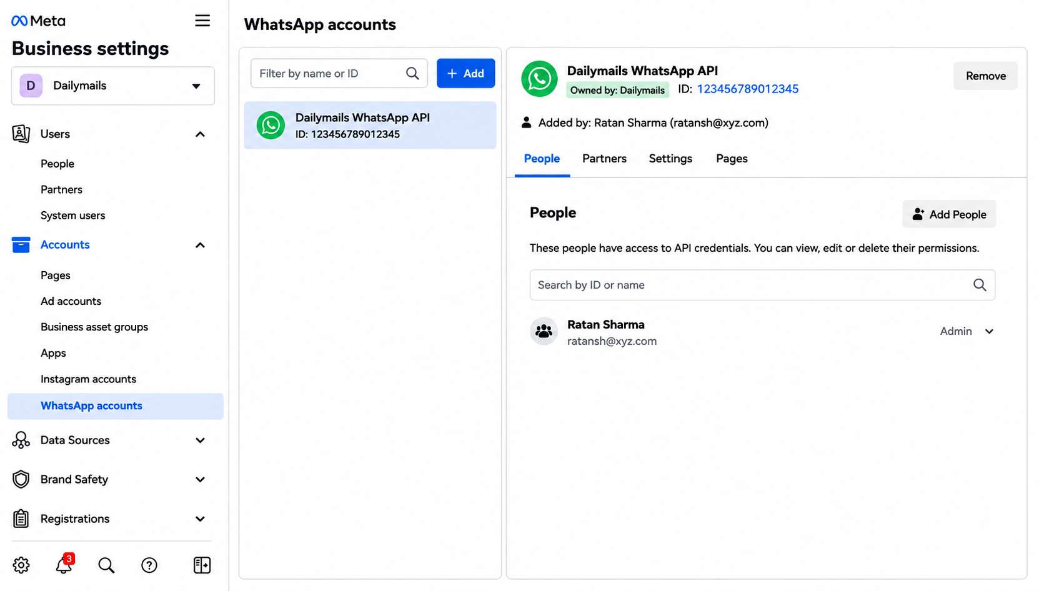Collapse the Accounts section chevron

pos(200,245)
